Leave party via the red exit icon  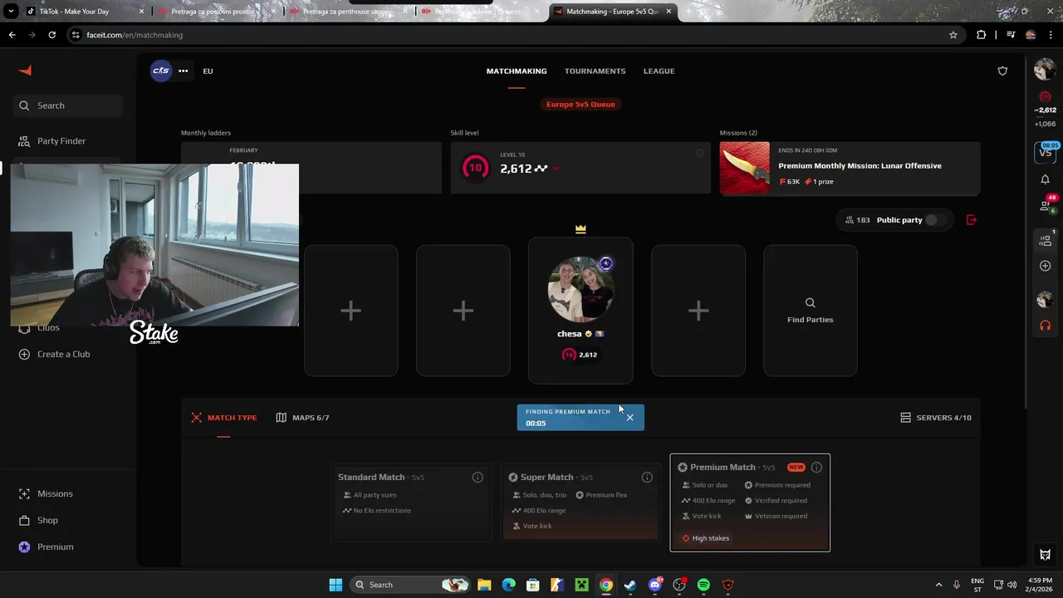pos(972,220)
